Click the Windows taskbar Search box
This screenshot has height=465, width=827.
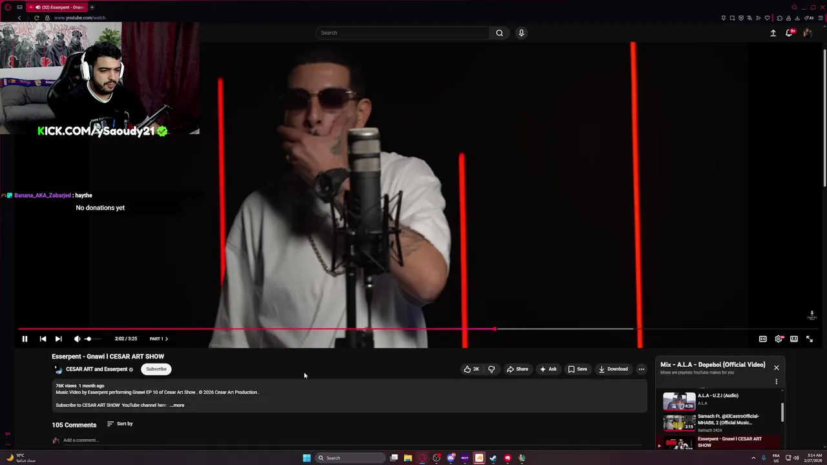coord(350,458)
